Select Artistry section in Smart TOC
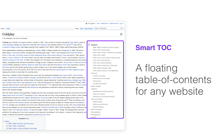Screen dimensions: 222x139 coord(94,73)
